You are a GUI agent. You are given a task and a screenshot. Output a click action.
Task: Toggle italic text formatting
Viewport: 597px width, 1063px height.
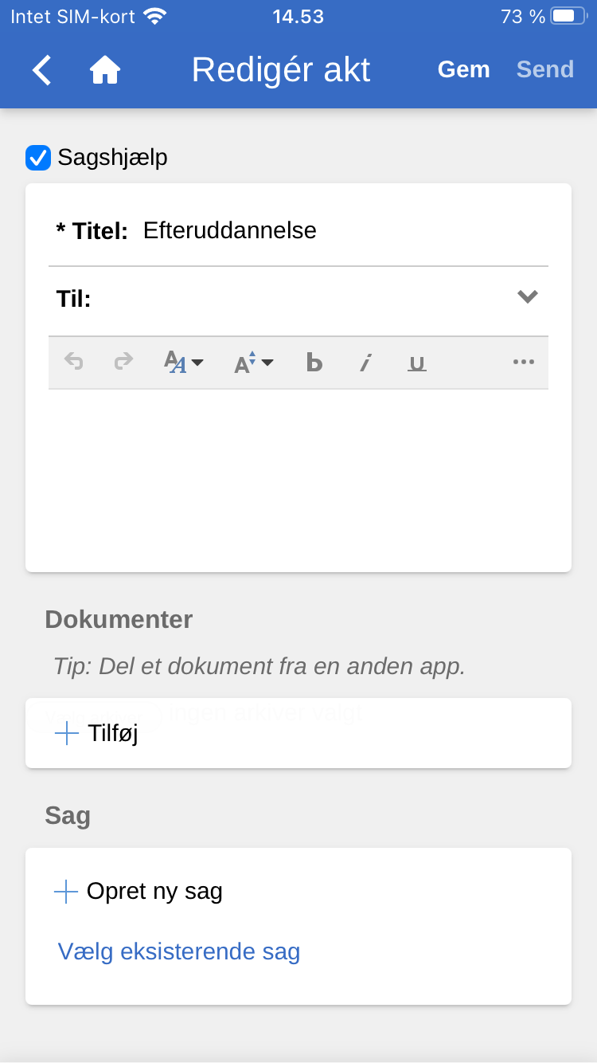coord(365,363)
